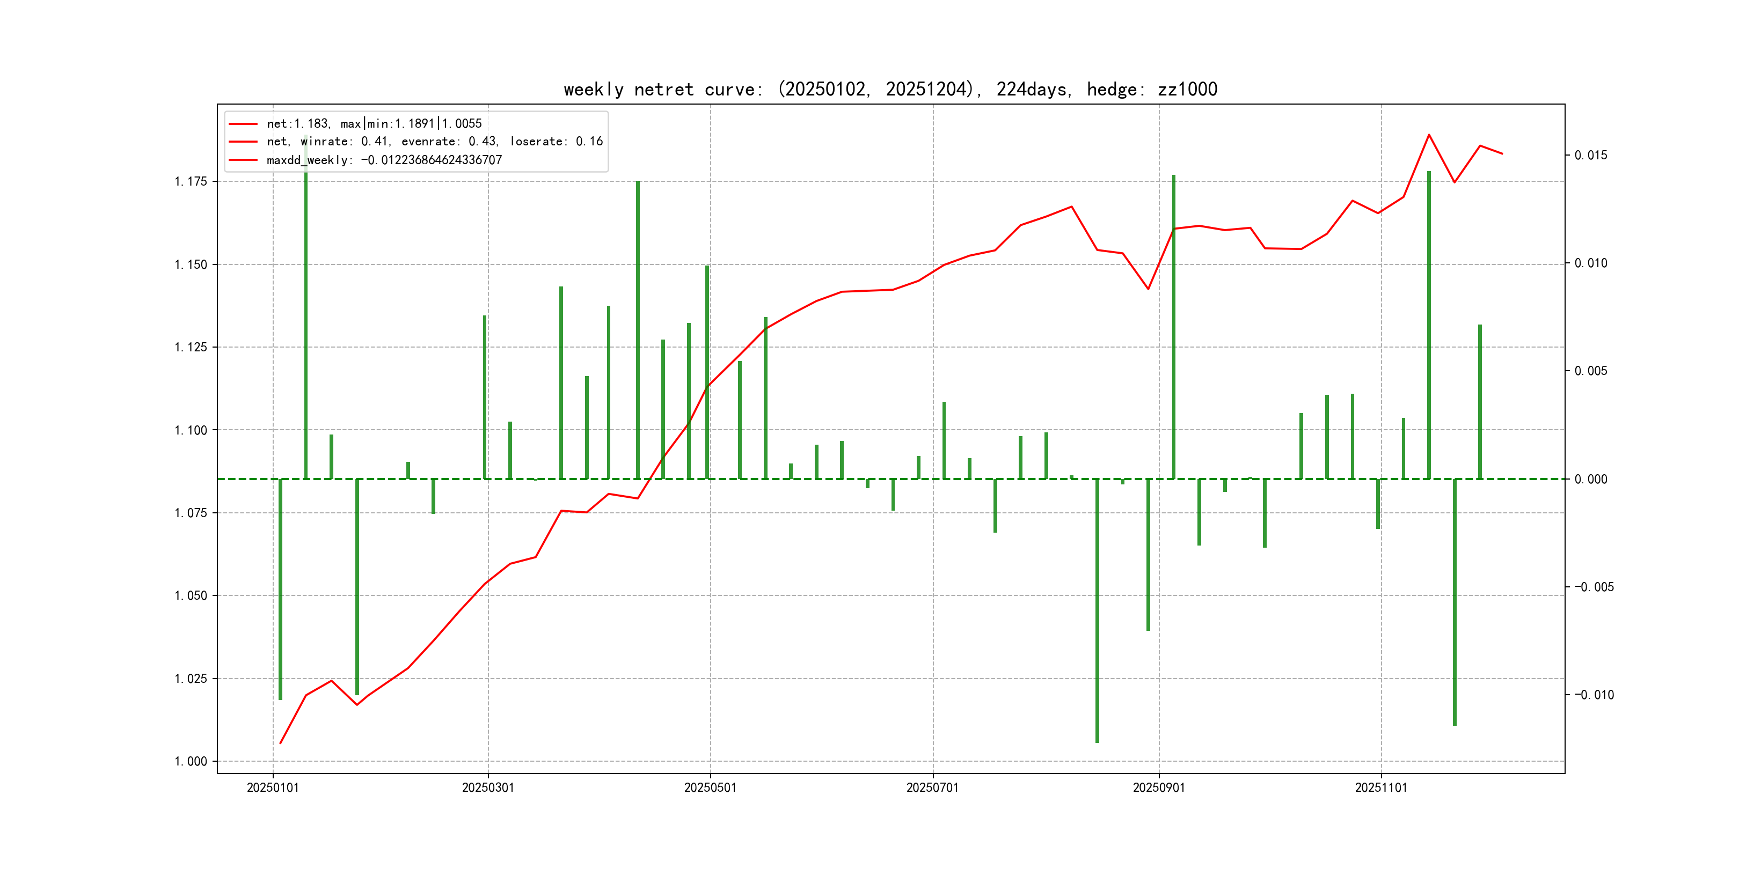Click the 0.000 right axis tick label
1739x869 pixels.
[x=1590, y=479]
